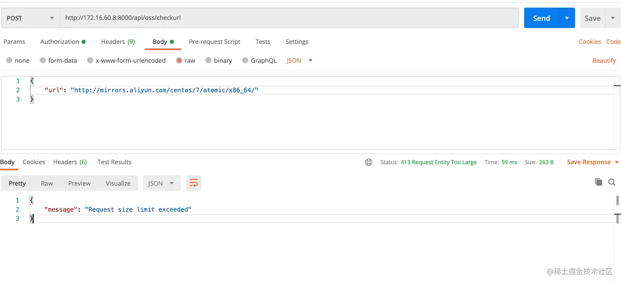Select x-www-form-urlencoded body option
Viewport: 621px width, 284px height.
[x=126, y=60]
